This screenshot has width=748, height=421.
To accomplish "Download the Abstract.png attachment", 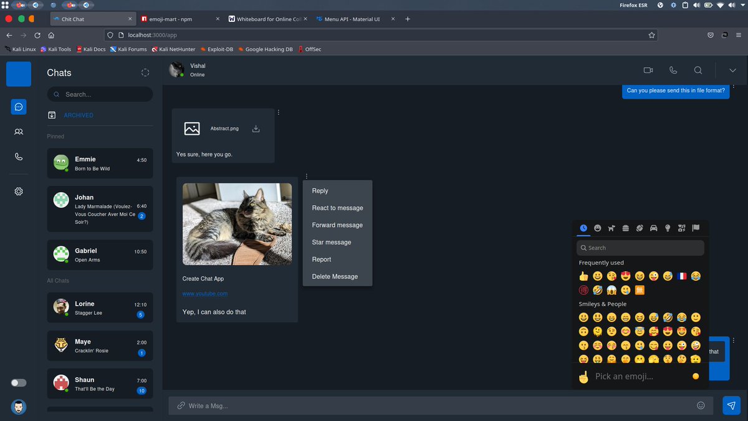I will pos(256,128).
